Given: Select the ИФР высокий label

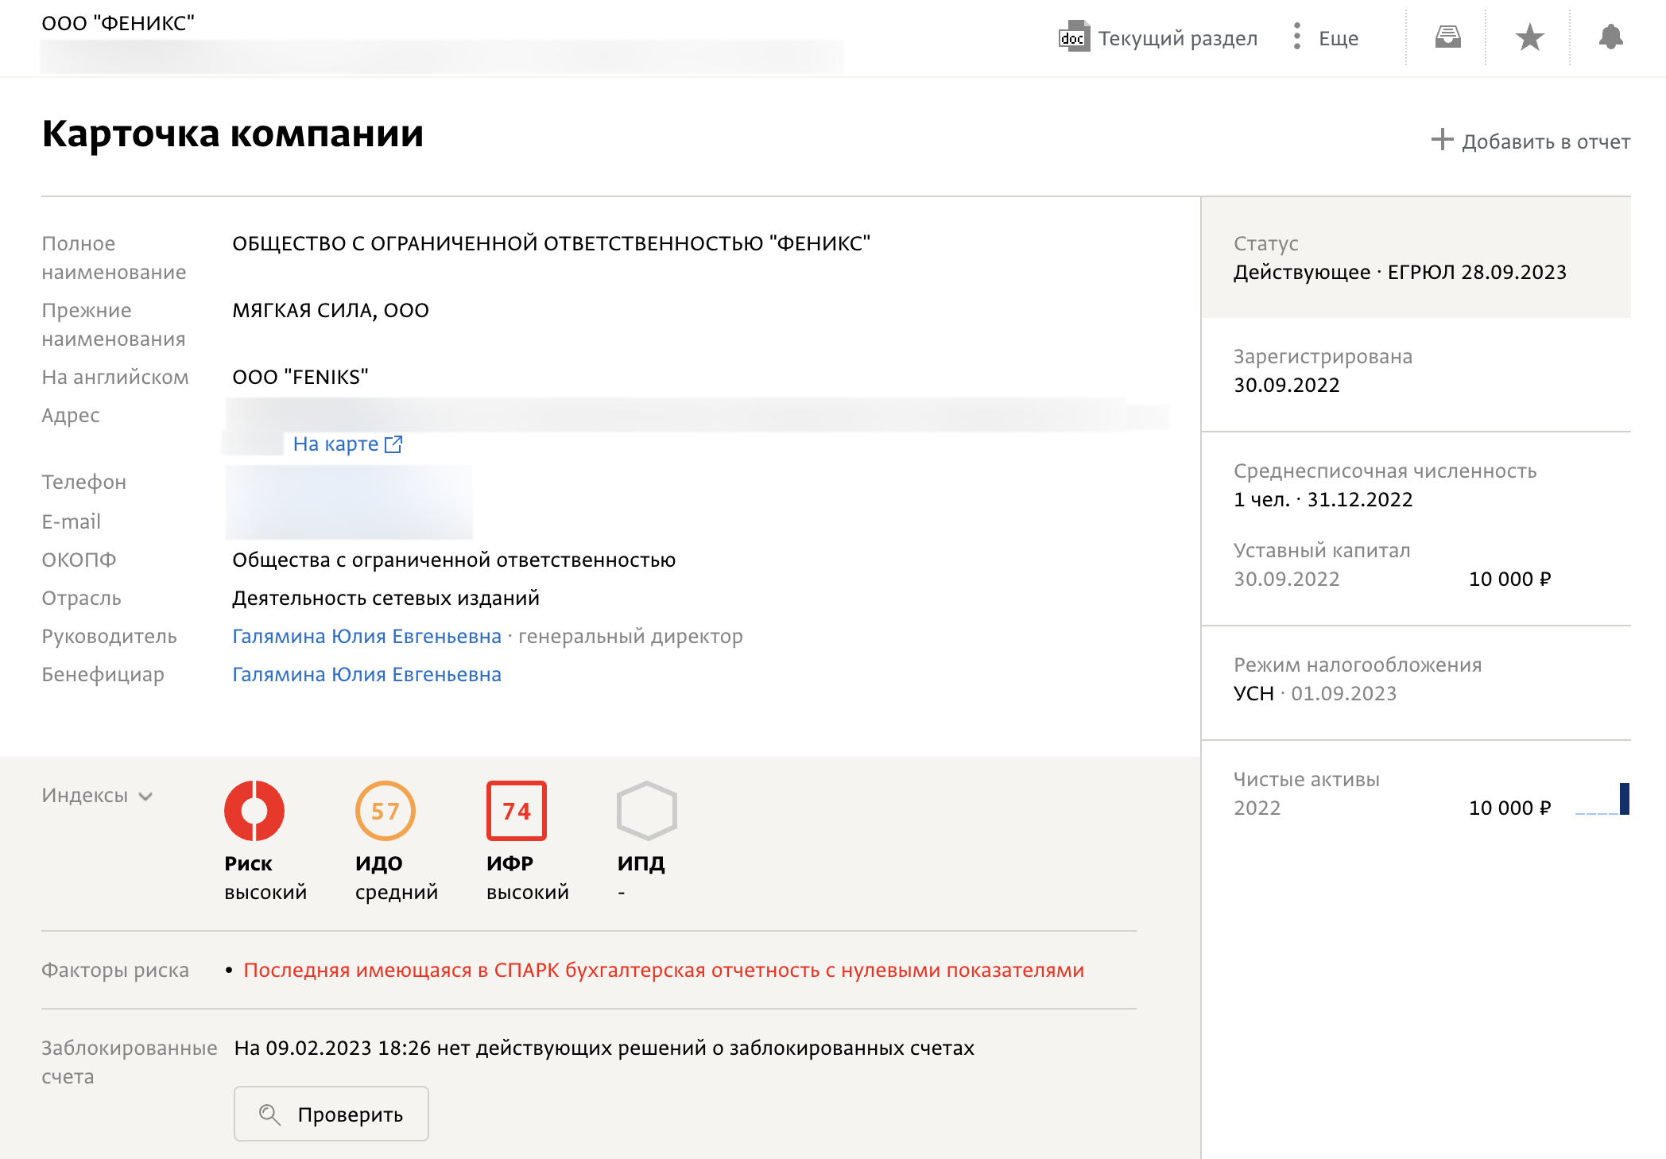Looking at the screenshot, I should 528,878.
